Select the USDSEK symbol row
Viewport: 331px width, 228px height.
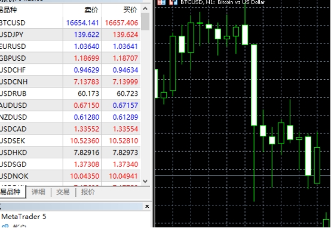[70, 140]
